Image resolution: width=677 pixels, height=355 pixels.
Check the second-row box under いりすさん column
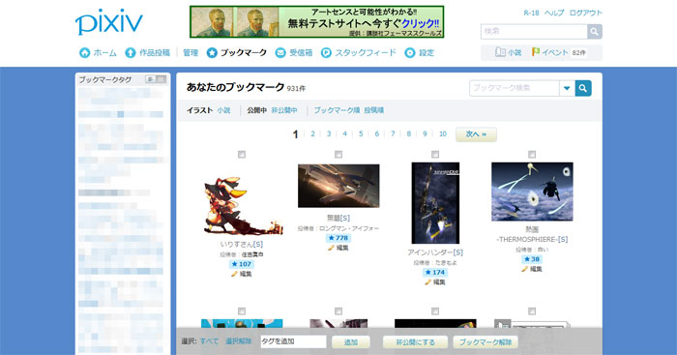tap(242, 311)
